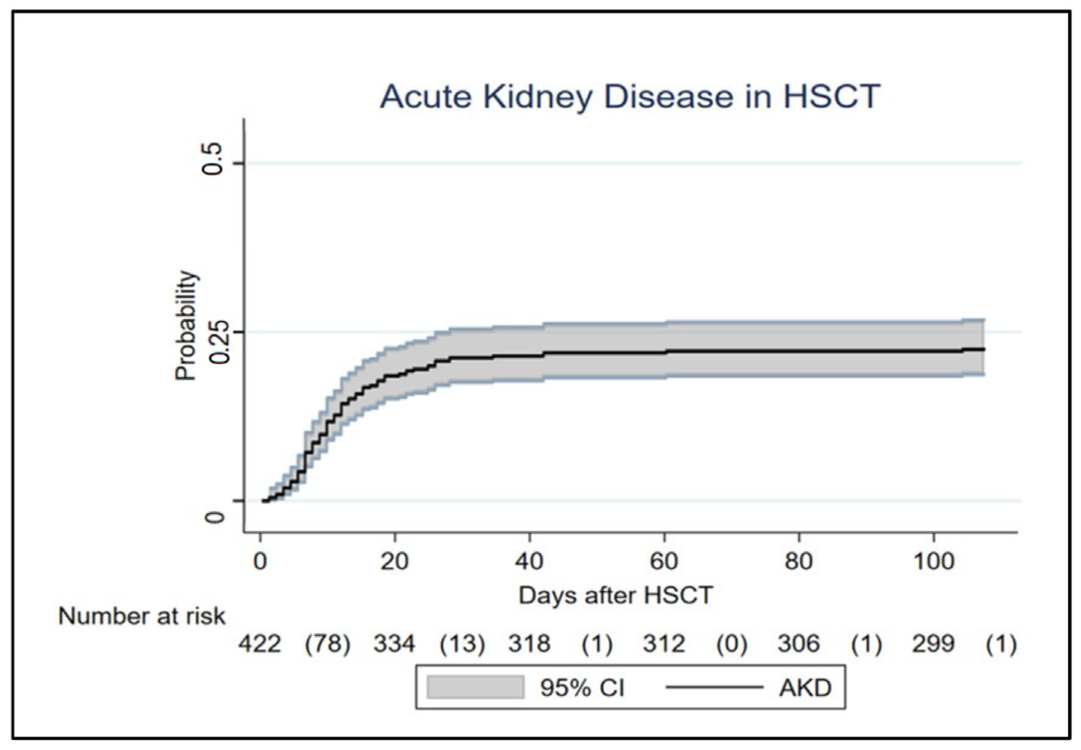The height and width of the screenshot is (750, 1081).
Task: Click the "Days after HSCT" x-axis label
Action: [616, 596]
